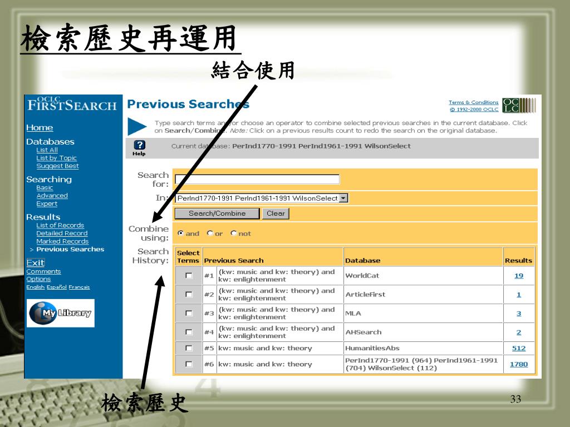Open the My Library logo
This screenshot has height=427, width=570.
[x=61, y=313]
